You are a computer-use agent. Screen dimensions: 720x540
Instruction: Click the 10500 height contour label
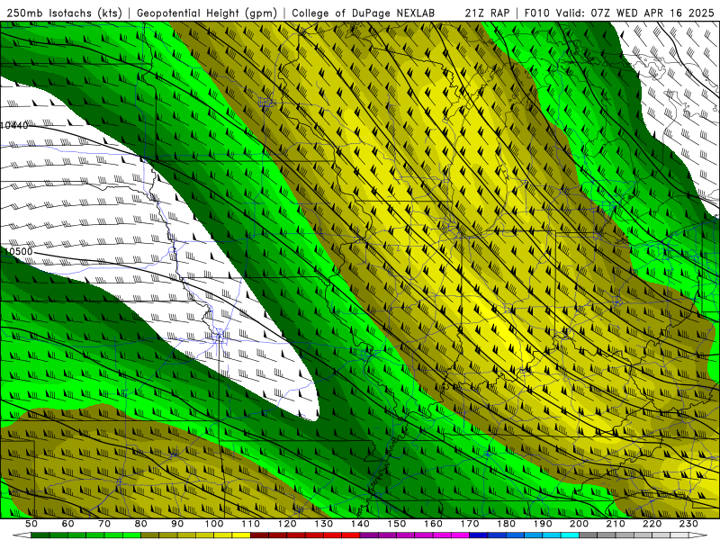(18, 252)
